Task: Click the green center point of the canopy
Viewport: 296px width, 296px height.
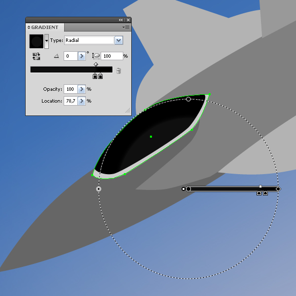Action: click(x=151, y=137)
